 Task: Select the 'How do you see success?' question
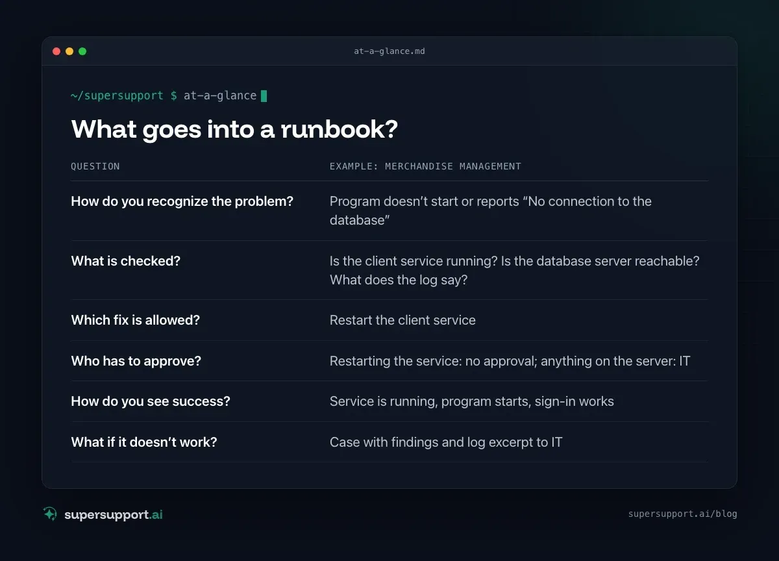coord(151,401)
